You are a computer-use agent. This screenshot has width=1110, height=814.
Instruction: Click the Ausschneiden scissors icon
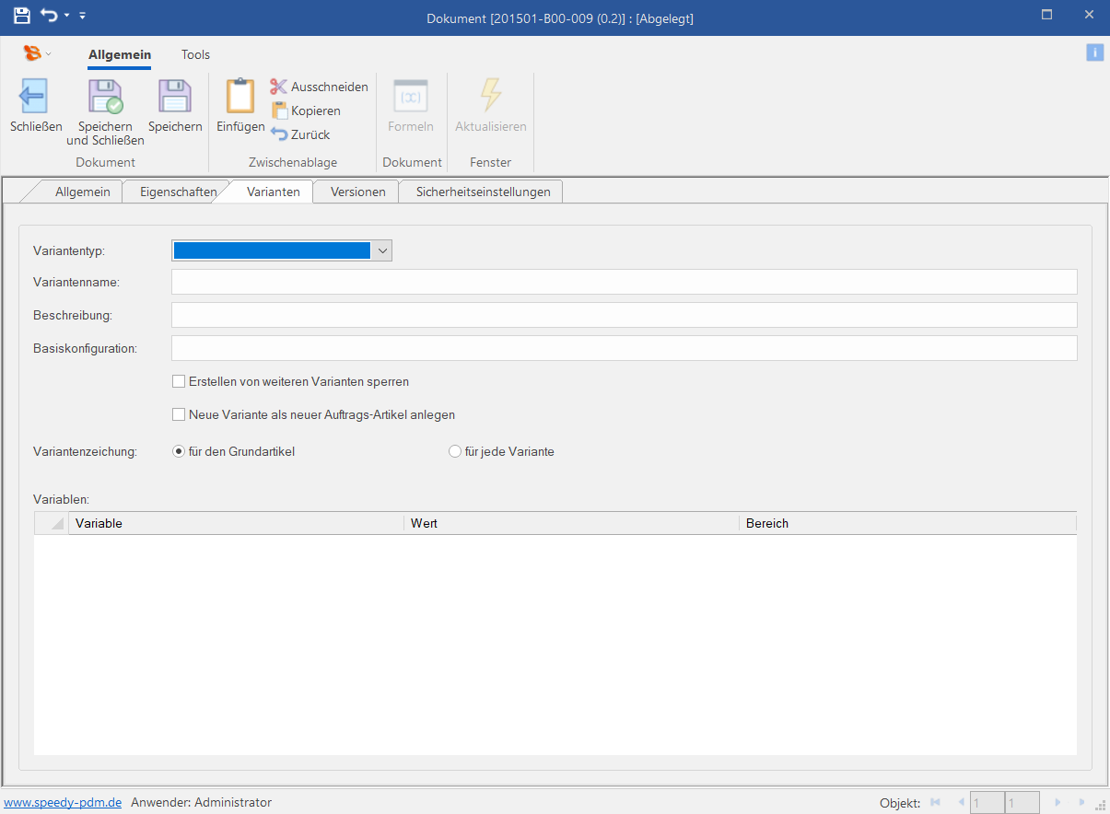click(x=279, y=87)
